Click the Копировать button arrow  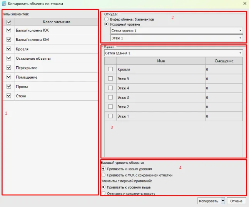coord(223,201)
